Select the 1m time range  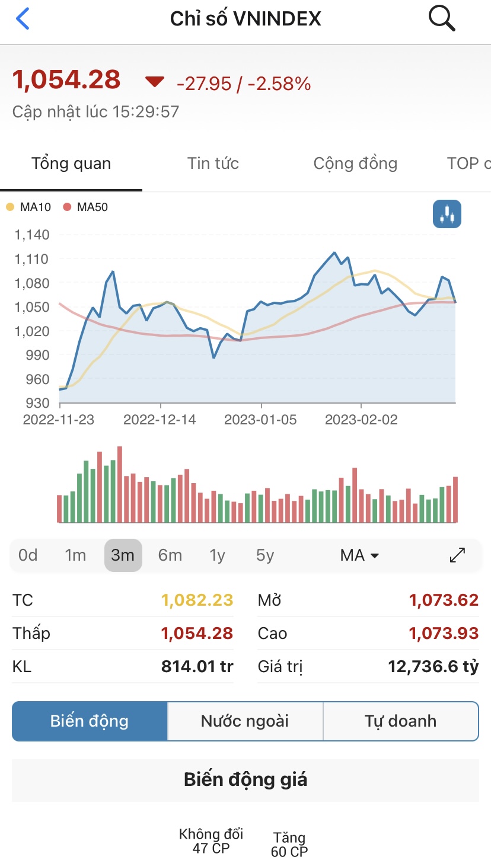(75, 555)
